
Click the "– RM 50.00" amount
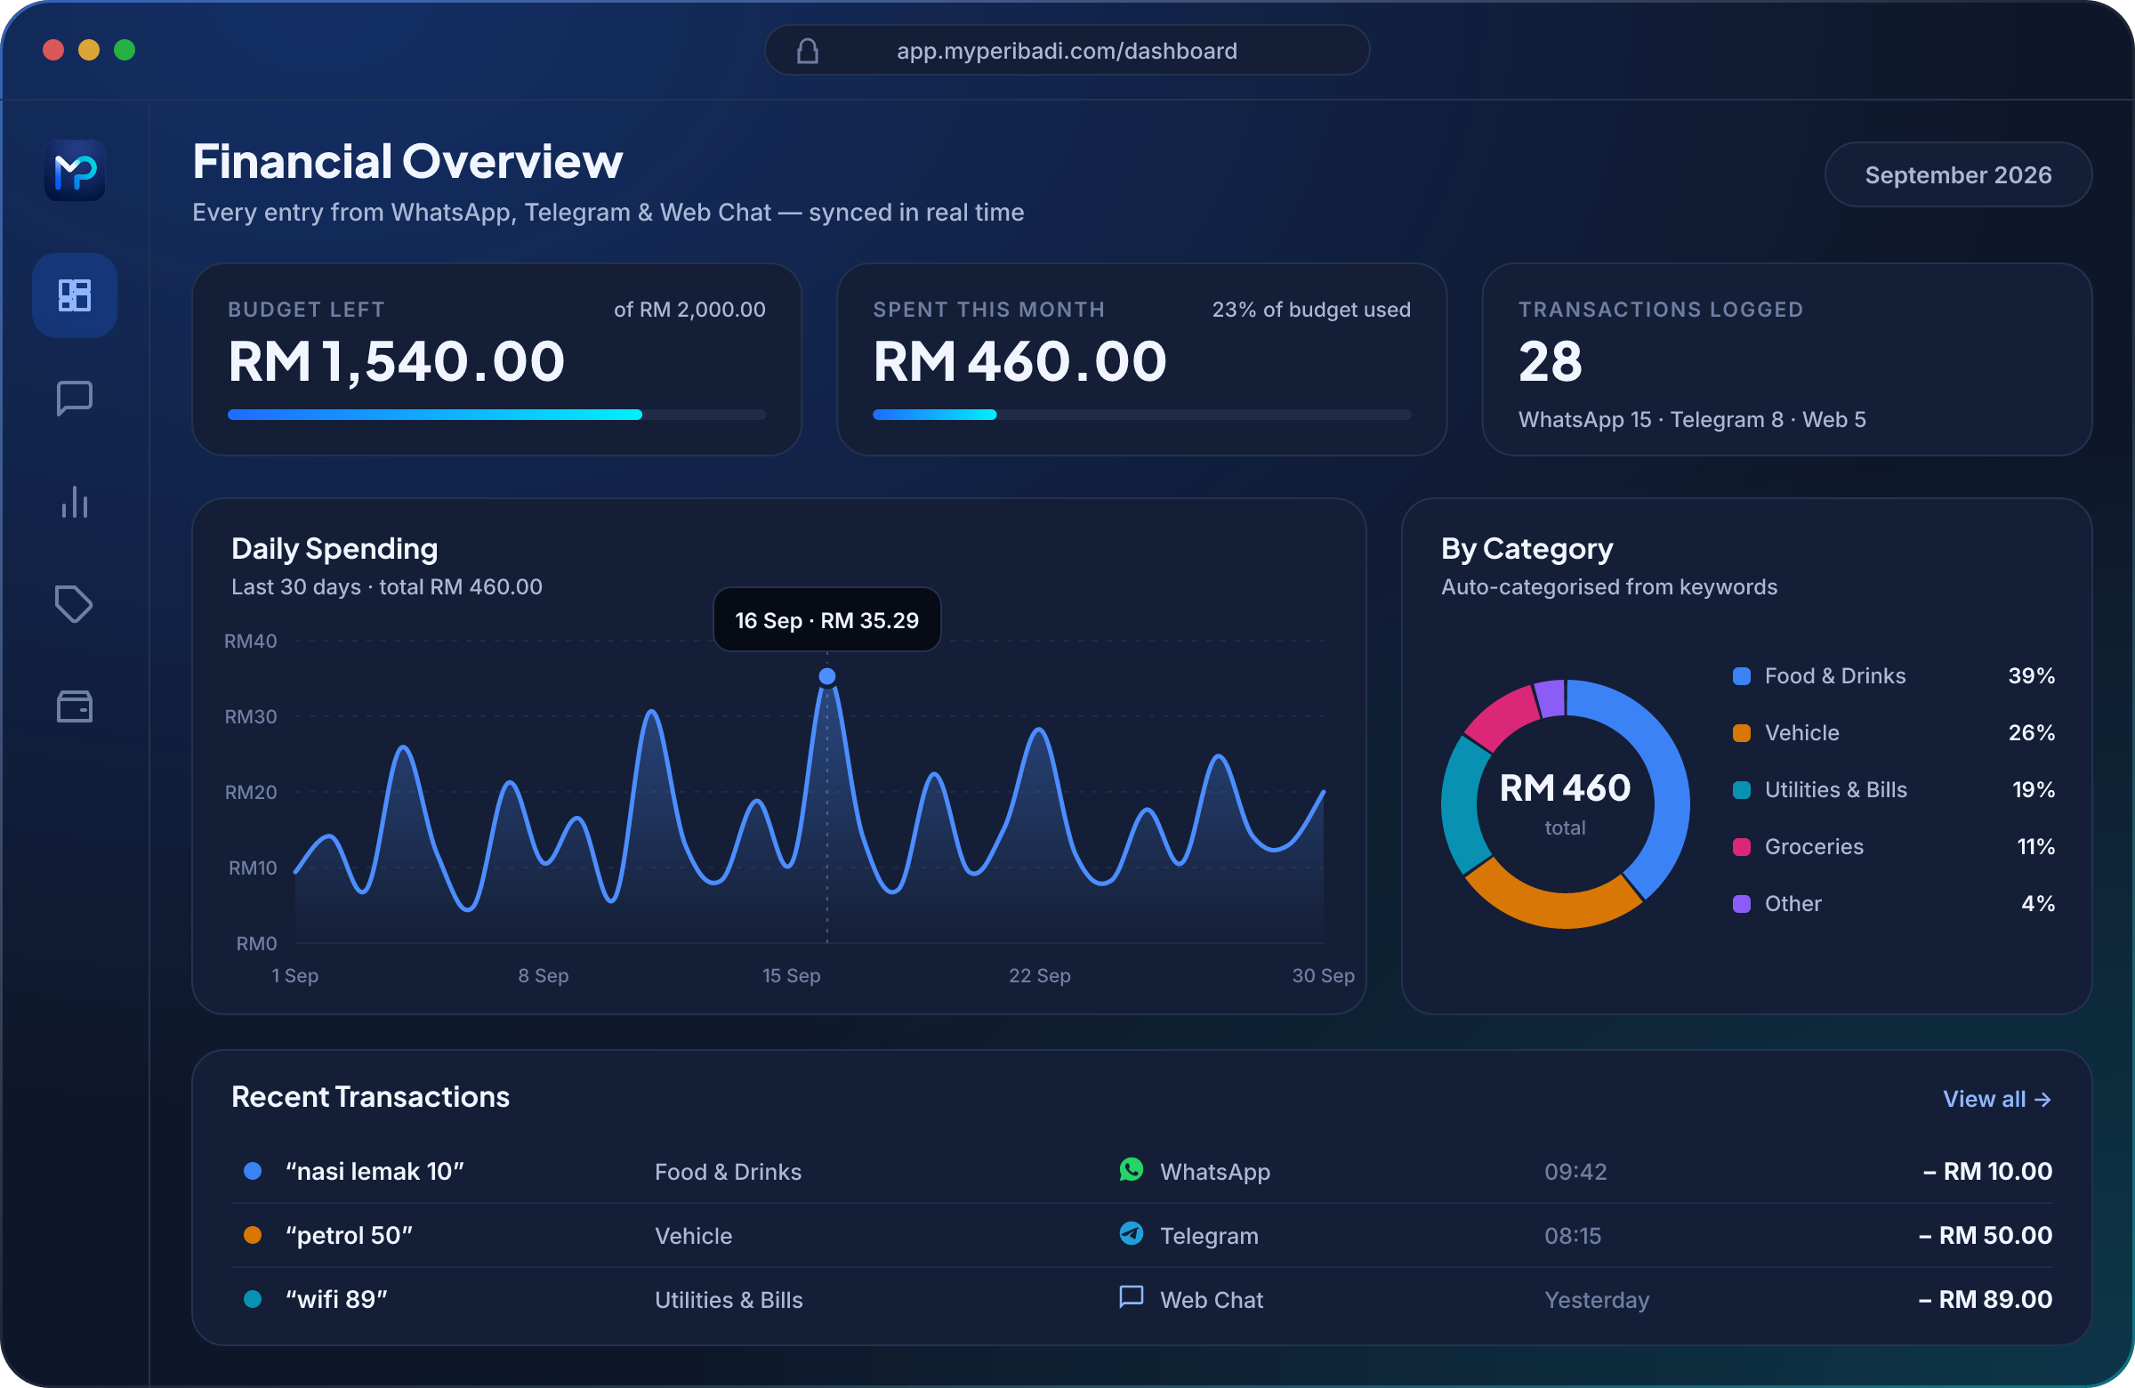(1986, 1236)
